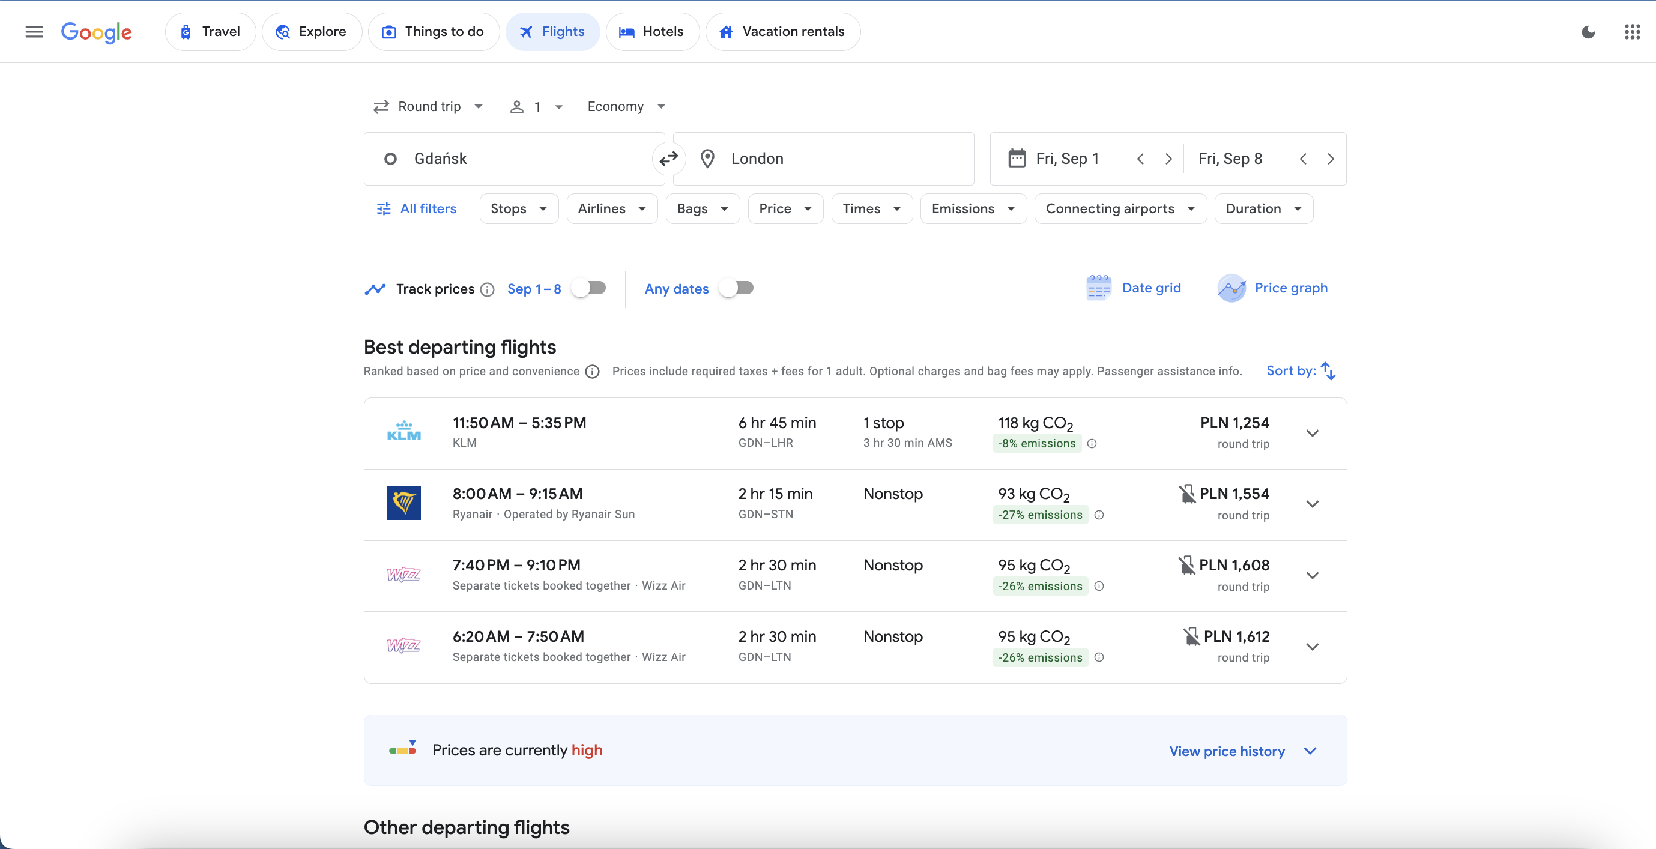Open the Explore tab
This screenshot has height=849, width=1656.
(312, 31)
